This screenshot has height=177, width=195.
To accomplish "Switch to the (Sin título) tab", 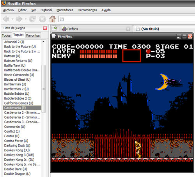I will click(x=150, y=29).
